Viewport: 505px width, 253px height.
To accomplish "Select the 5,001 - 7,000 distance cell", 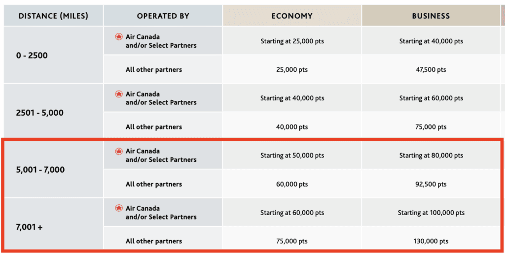I will point(40,170).
